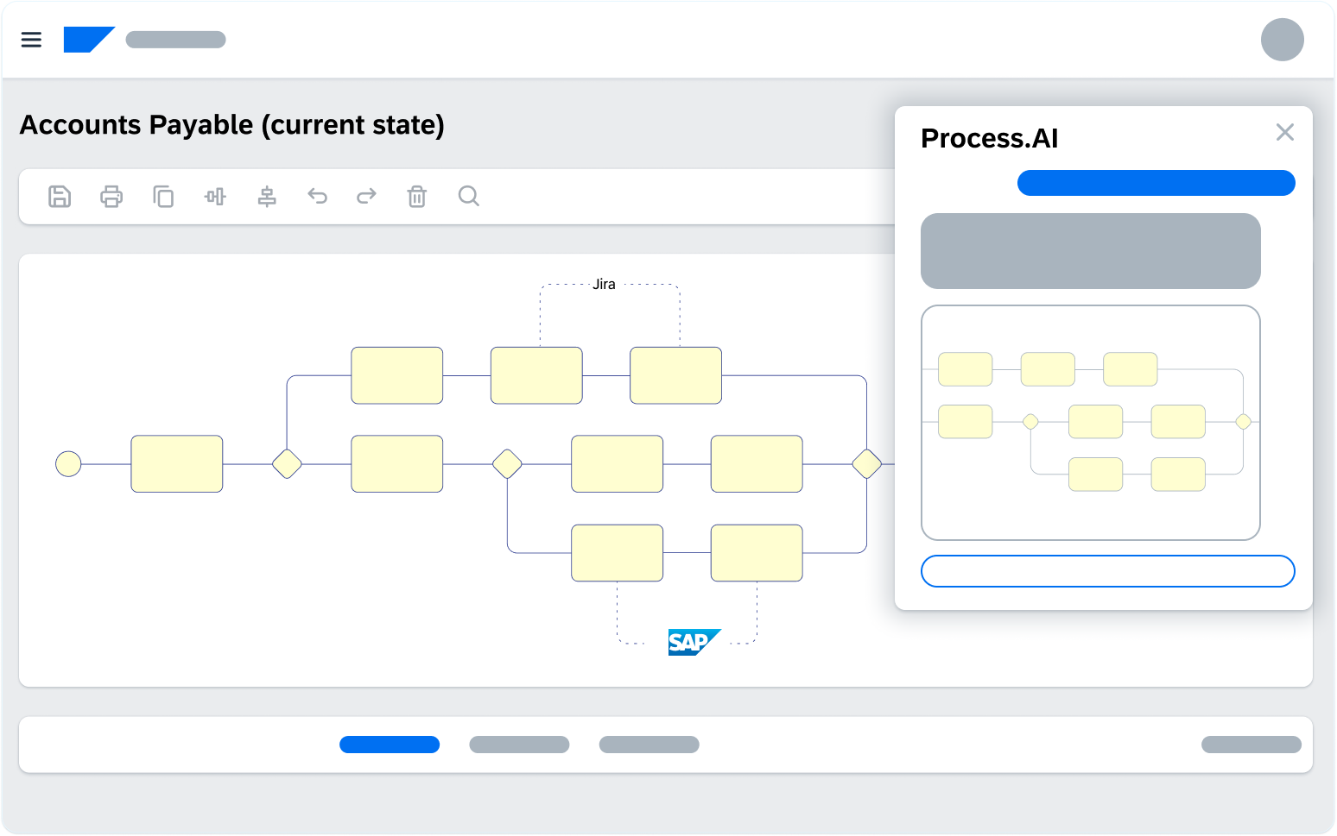This screenshot has width=1337, height=836.
Task: Click the outlined input field in Process.AI
Action: tap(1107, 571)
